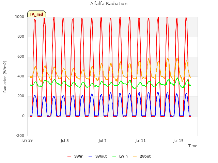Click the 0 y-axis tick label
This screenshot has width=218, height=163.
23,116
